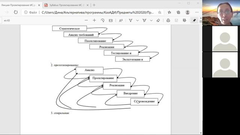Add this page to favorites with the star

point(160,12)
